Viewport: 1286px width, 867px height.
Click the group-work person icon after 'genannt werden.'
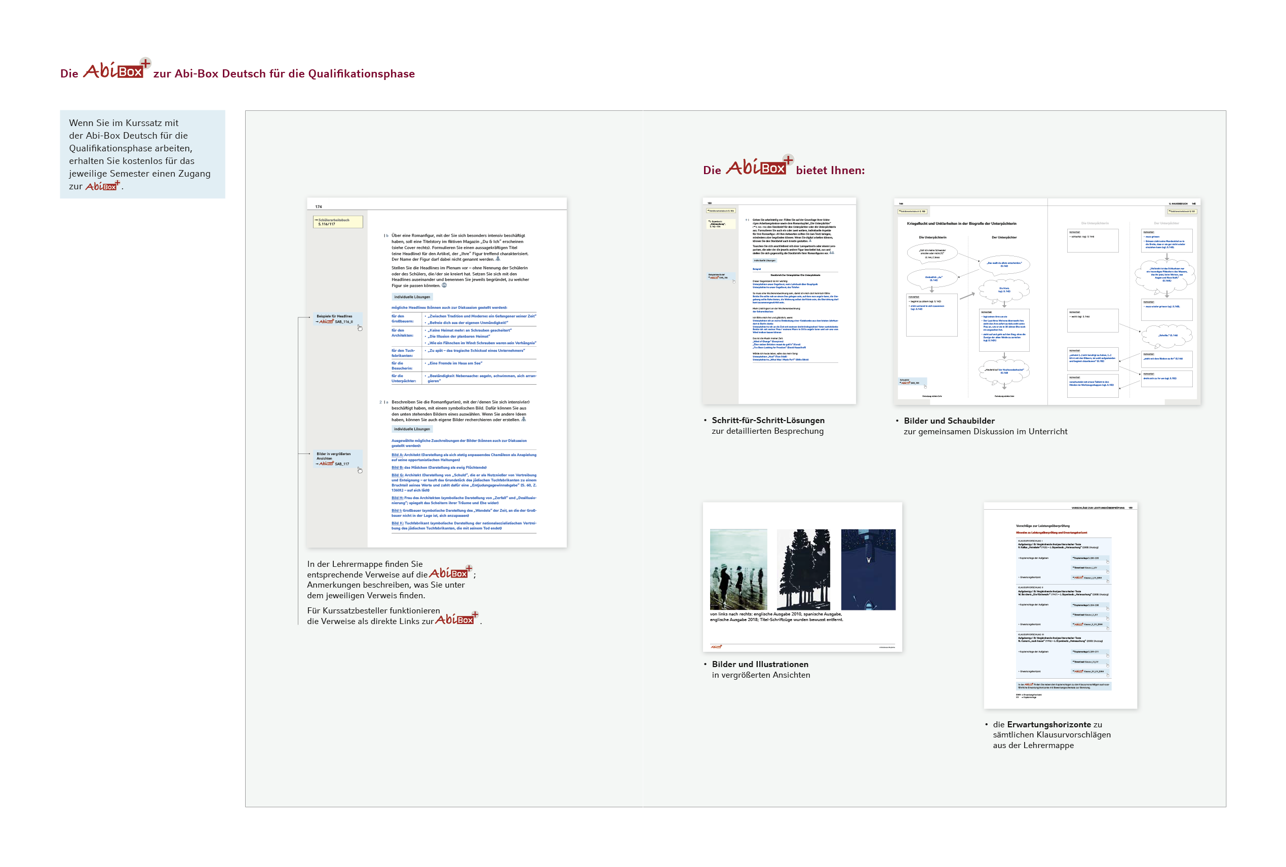(497, 259)
